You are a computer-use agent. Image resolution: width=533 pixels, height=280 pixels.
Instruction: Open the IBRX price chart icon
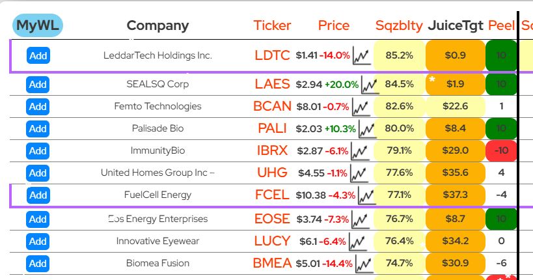(360, 151)
